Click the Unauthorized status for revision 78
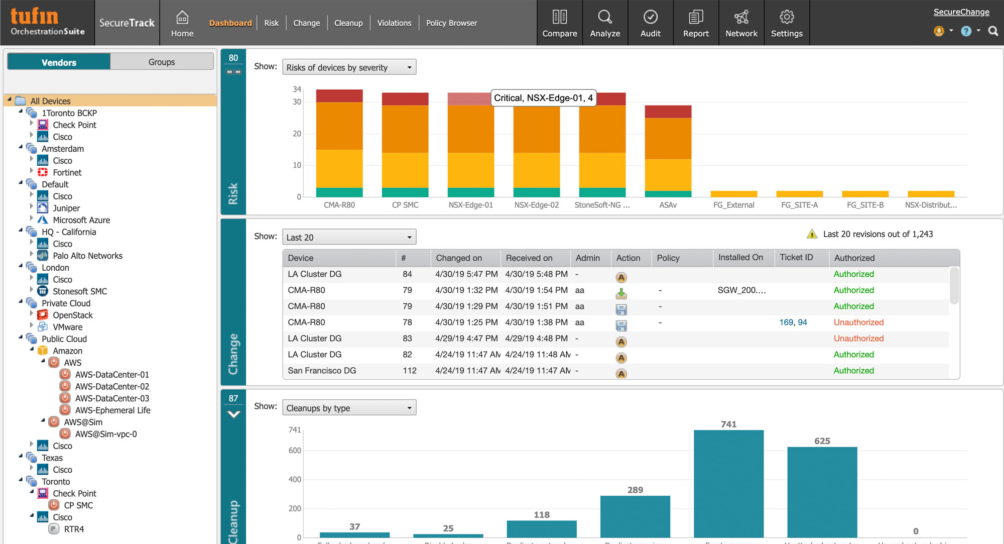Viewport: 1004px width, 544px height. [x=858, y=322]
